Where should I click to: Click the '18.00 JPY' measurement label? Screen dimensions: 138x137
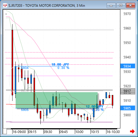point(60,64)
